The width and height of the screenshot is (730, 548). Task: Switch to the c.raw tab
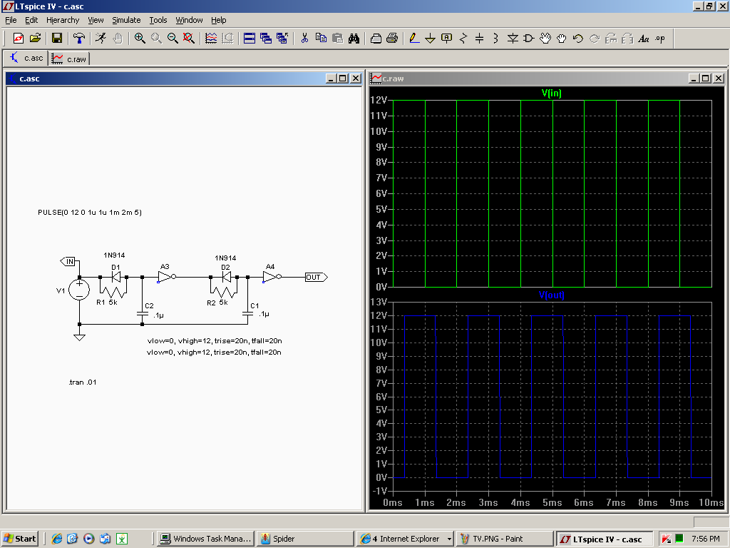pos(69,59)
